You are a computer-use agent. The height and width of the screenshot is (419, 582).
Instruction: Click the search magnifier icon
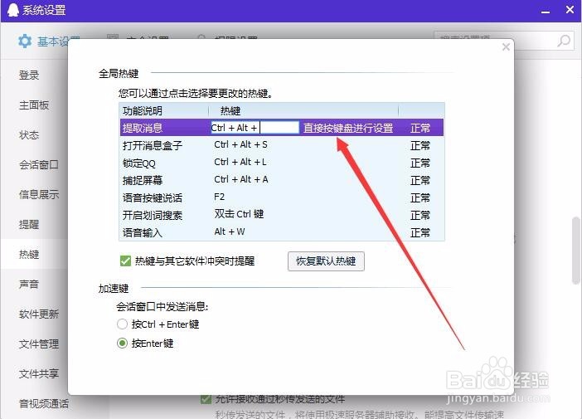(564, 41)
